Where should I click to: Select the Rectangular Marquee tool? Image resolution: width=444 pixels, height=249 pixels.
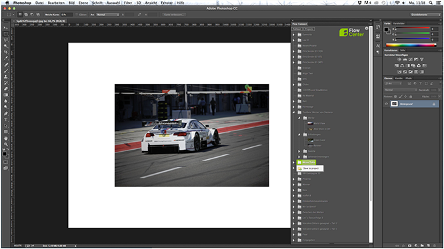pyautogui.click(x=5, y=34)
